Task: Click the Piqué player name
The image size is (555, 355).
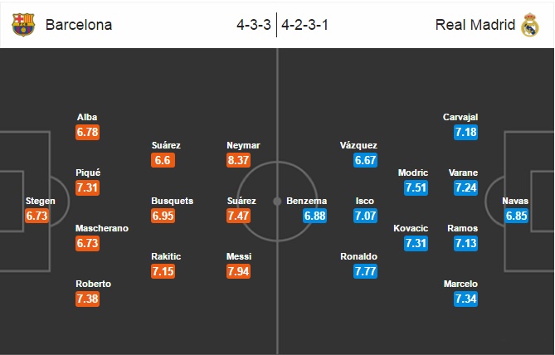Action: 88,173
